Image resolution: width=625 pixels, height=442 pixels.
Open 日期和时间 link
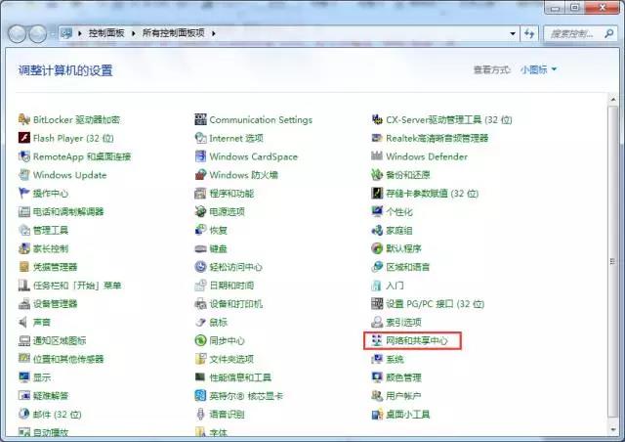(x=231, y=286)
